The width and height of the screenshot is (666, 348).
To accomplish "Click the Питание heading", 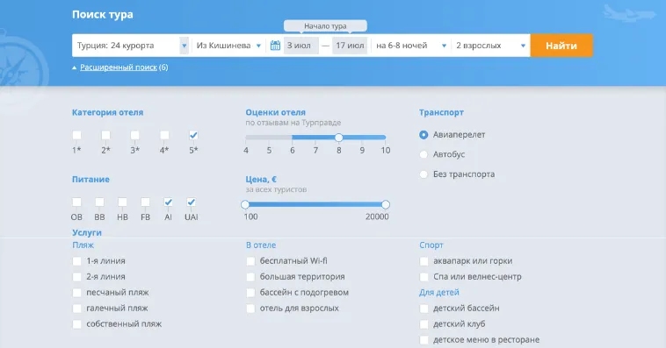I will [x=90, y=180].
